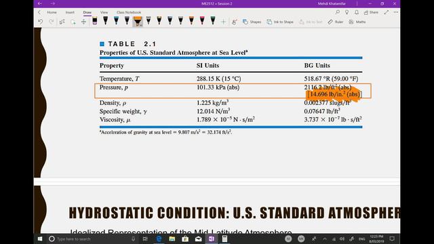Go forward using title bar arrow
Viewport: 434px width, 244px height.
click(53, 3)
